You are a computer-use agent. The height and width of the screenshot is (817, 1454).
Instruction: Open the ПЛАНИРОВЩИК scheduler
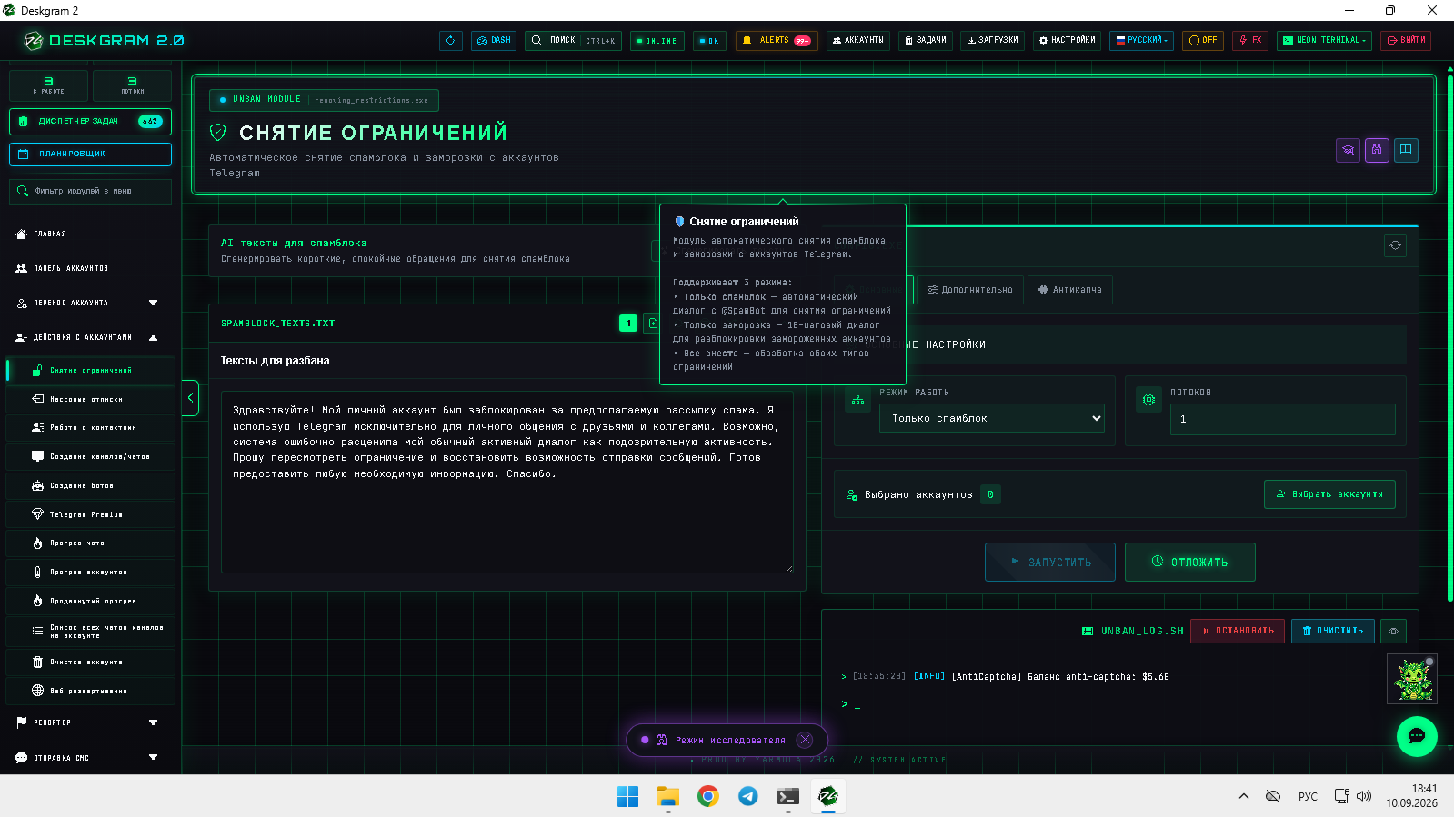coord(90,154)
